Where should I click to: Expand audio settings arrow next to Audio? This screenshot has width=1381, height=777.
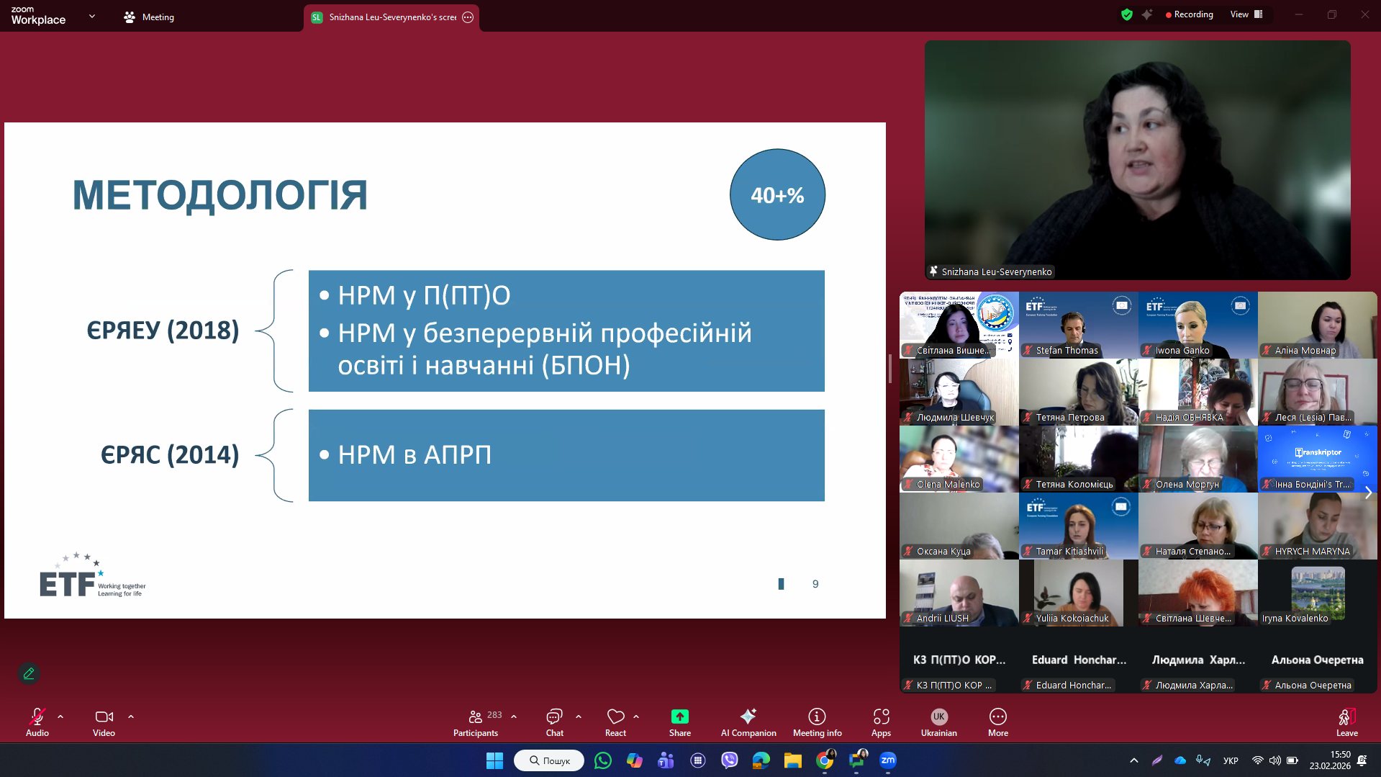60,717
